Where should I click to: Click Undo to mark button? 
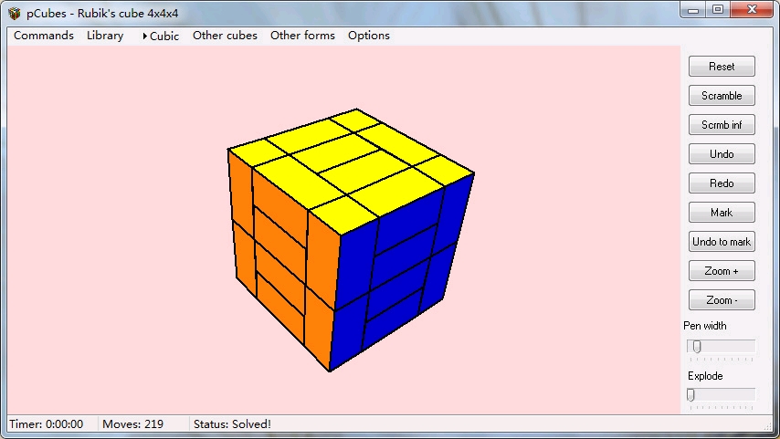click(722, 242)
